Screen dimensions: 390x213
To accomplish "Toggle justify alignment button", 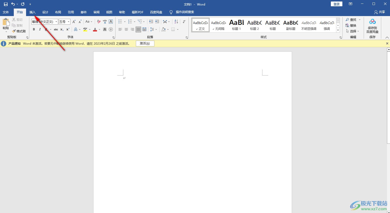I will tap(138, 29).
